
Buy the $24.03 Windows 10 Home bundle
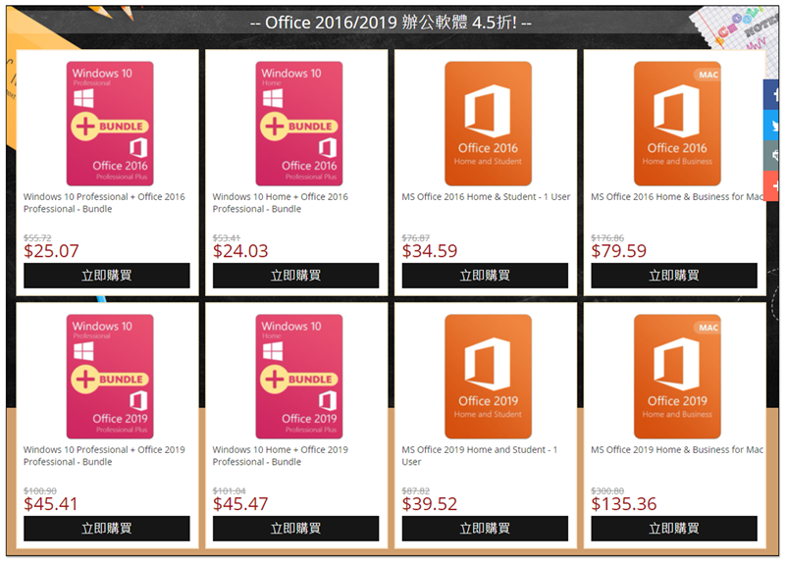[x=296, y=276]
